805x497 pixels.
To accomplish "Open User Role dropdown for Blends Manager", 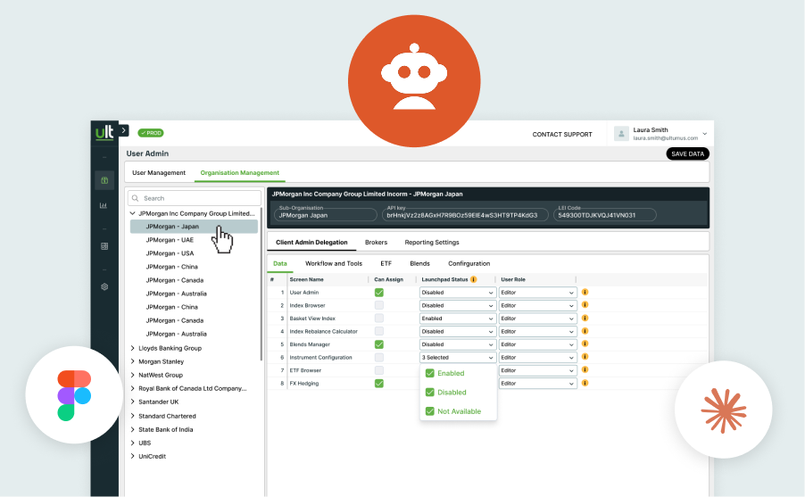I will (x=537, y=344).
